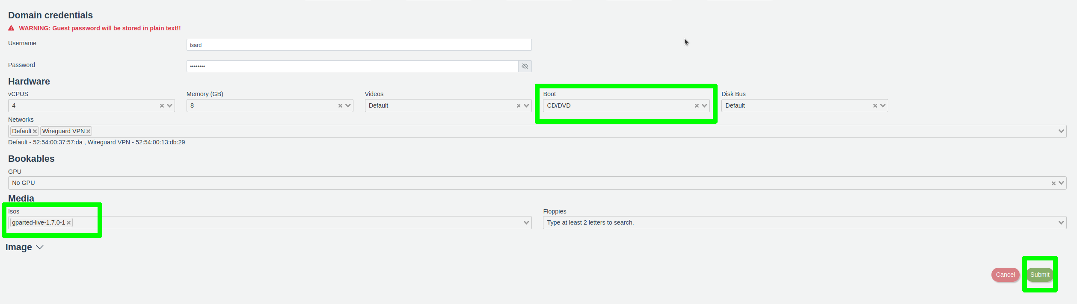
Task: Remove the Wireguard VPN network tag
Action: [x=88, y=132]
